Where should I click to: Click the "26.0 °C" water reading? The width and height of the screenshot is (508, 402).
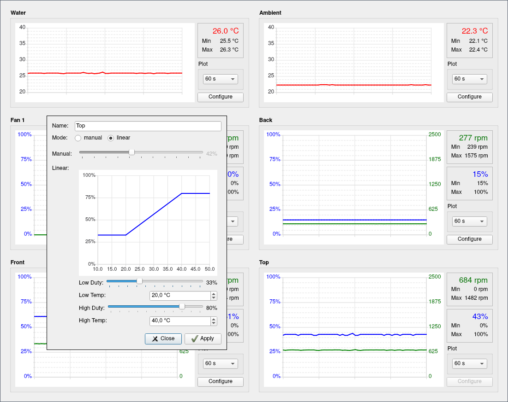(x=226, y=31)
